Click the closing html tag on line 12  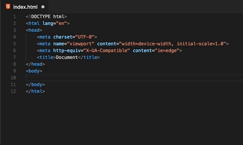pos(35,91)
